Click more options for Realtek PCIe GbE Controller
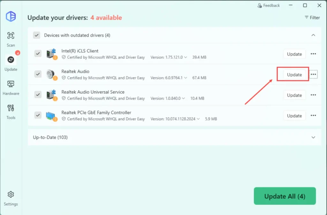This screenshot has height=215, width=327. click(x=313, y=115)
